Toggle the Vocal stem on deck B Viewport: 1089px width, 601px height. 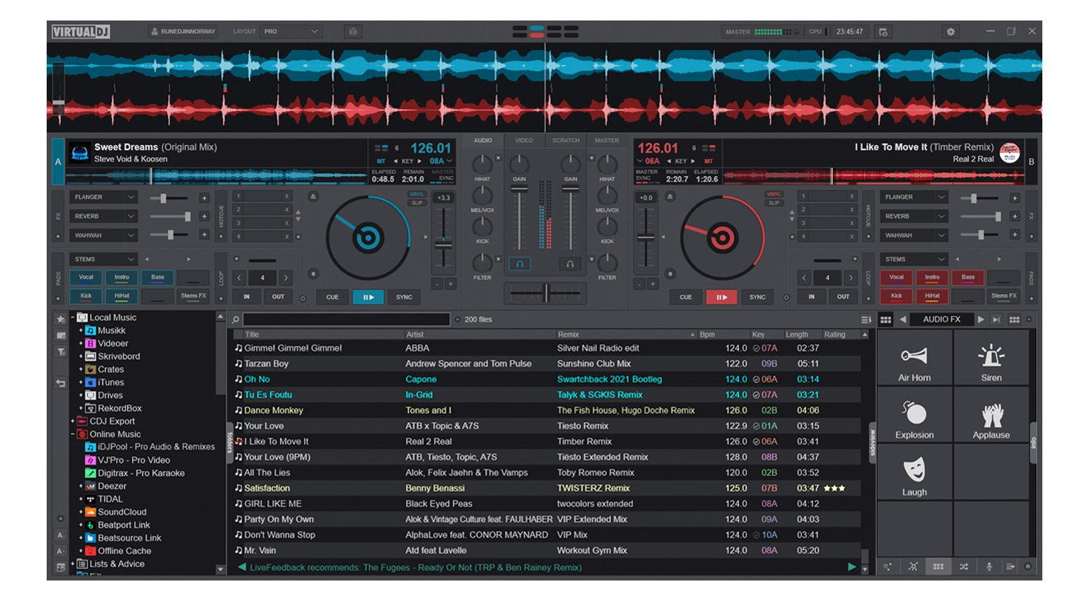(896, 277)
